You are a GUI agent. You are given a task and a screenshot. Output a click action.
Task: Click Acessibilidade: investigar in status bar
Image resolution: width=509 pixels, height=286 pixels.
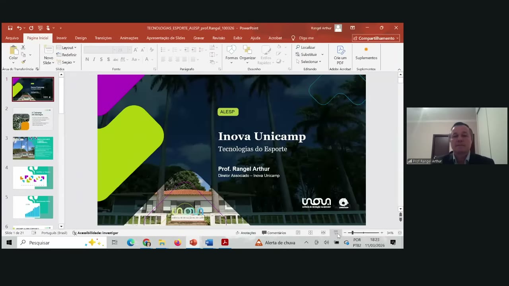coord(95,233)
